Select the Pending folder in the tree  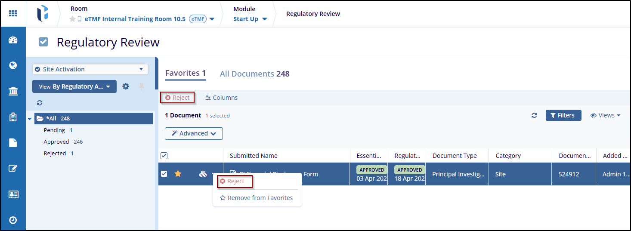click(x=54, y=130)
